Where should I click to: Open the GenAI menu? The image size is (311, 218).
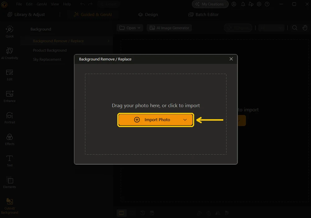coord(42,4)
